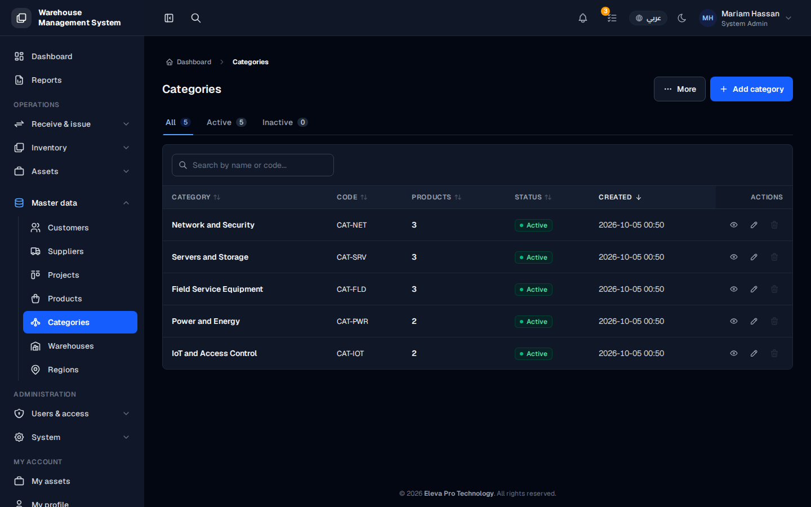
Task: Delete the Field Service Equipment category
Action: [774, 289]
